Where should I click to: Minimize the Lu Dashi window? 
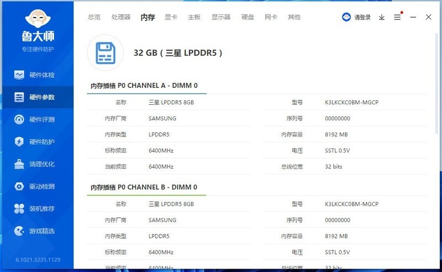coord(413,17)
